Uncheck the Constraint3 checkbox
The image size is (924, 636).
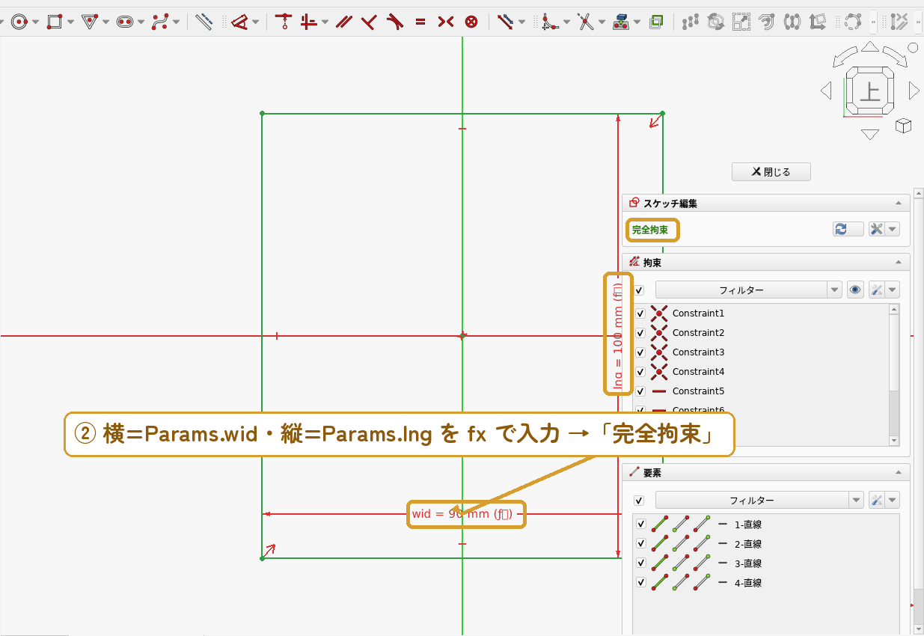[640, 352]
